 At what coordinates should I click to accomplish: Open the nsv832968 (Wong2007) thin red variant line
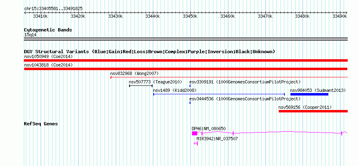point(229,77)
